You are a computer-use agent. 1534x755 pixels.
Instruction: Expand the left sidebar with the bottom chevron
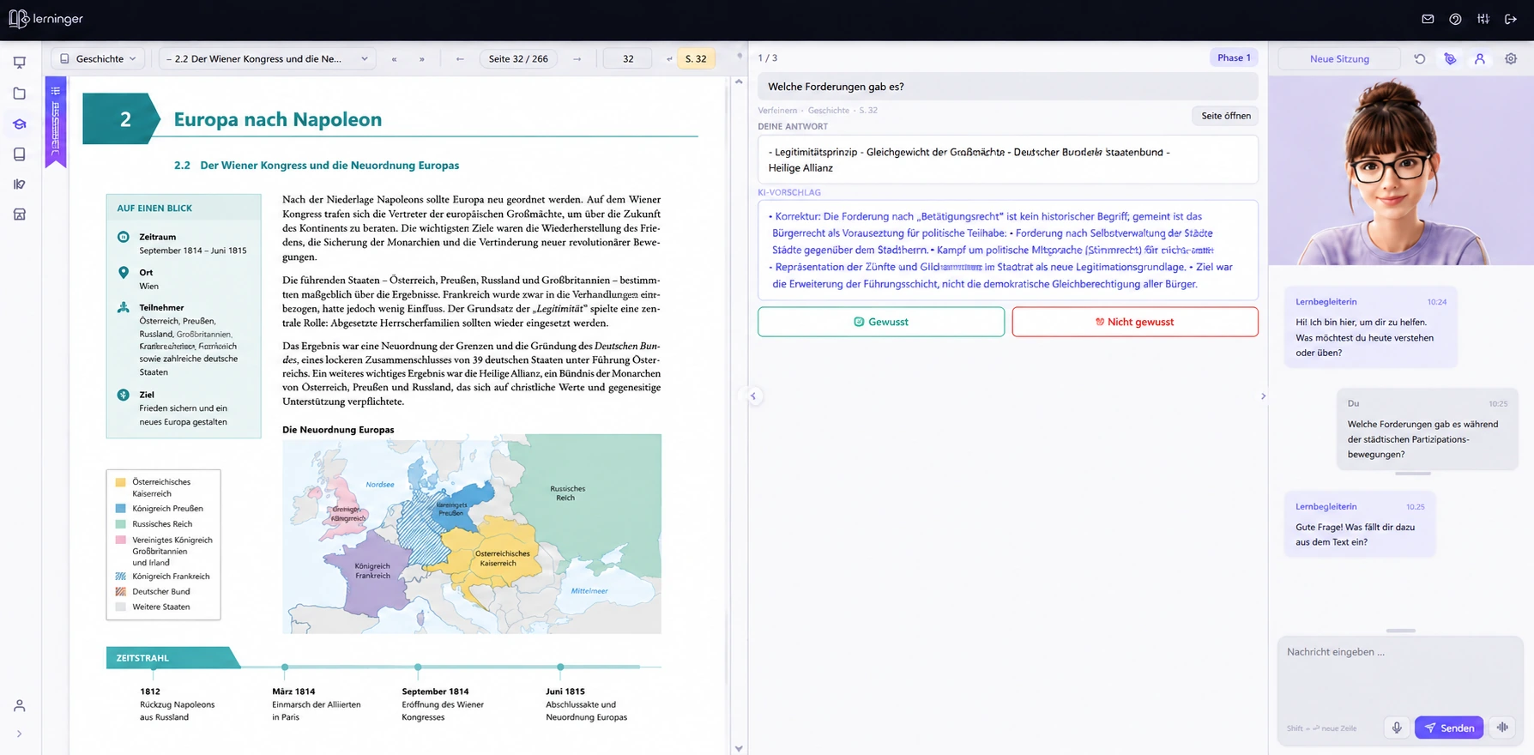(x=20, y=734)
